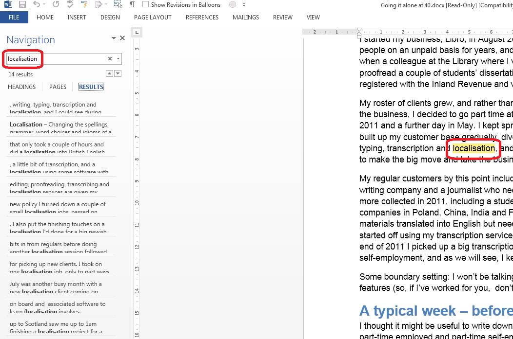Jump to next search result arrow
Viewport: 513px width, 339px height.
[118, 74]
